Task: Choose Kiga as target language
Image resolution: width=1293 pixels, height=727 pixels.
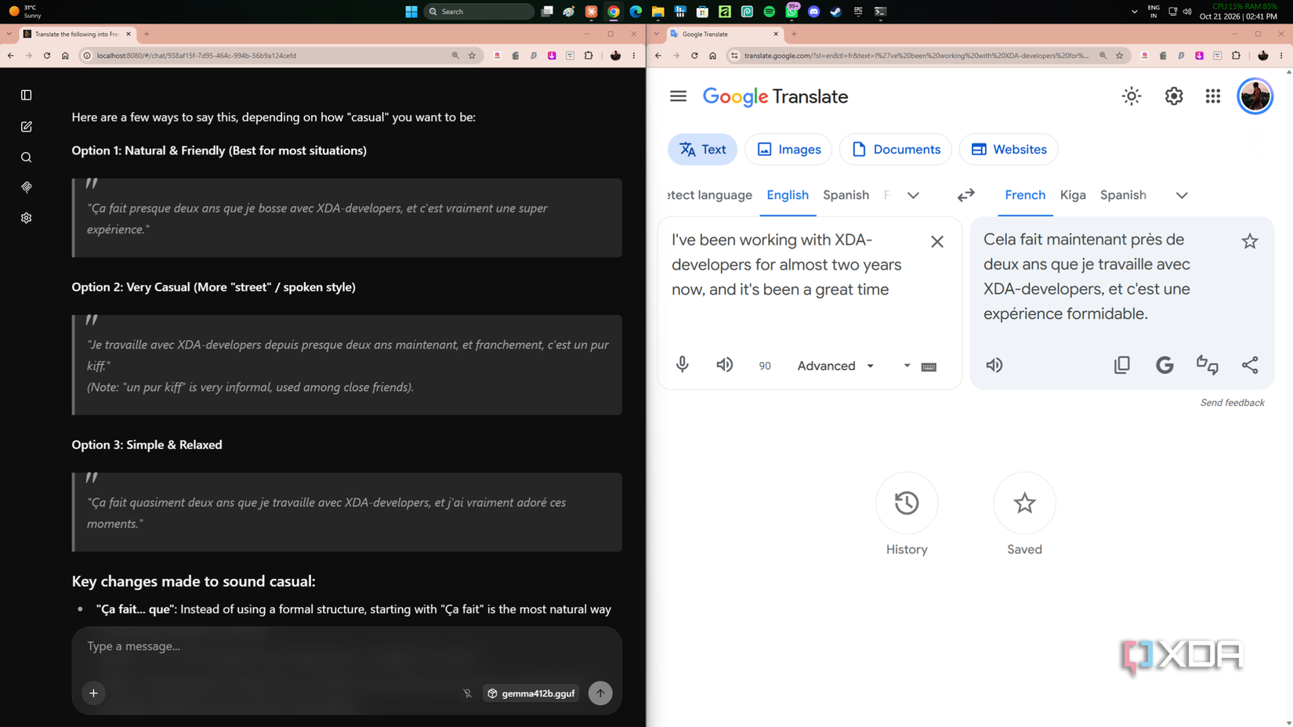Action: 1072,195
